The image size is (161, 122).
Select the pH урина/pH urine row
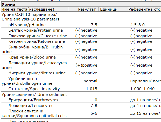(81, 25)
